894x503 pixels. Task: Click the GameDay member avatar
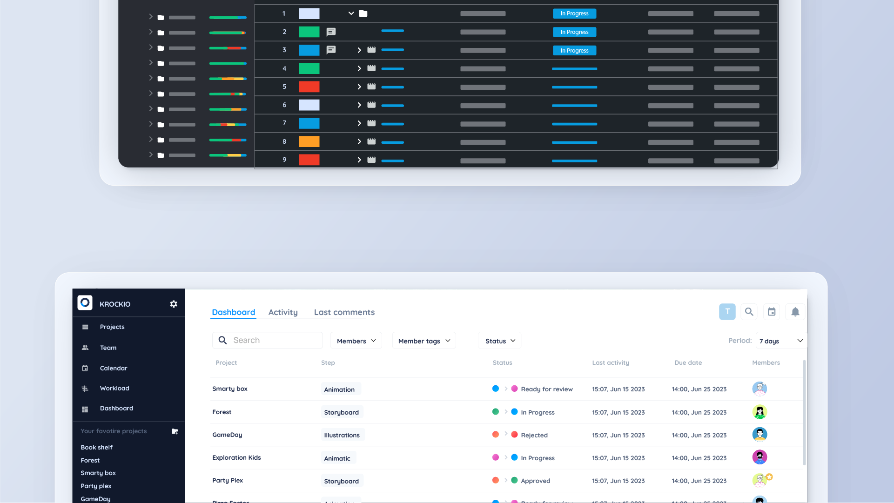(x=760, y=434)
